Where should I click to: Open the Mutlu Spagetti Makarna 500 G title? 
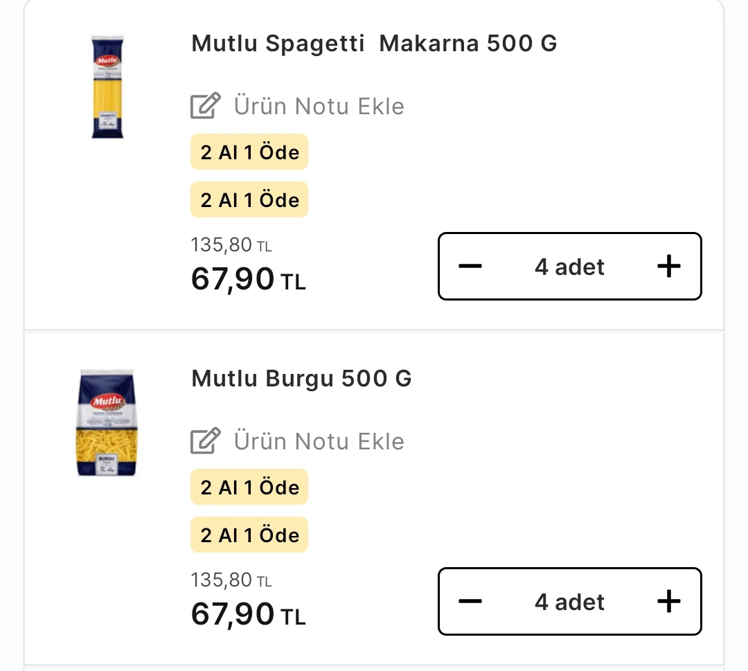374,44
